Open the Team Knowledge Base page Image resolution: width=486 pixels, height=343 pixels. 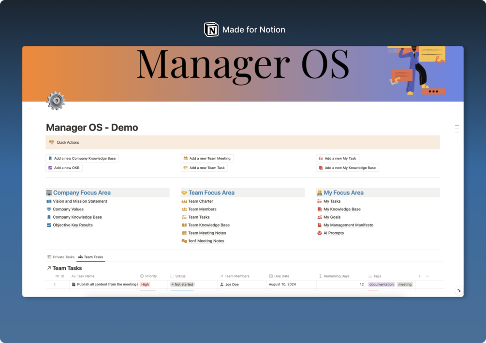209,225
